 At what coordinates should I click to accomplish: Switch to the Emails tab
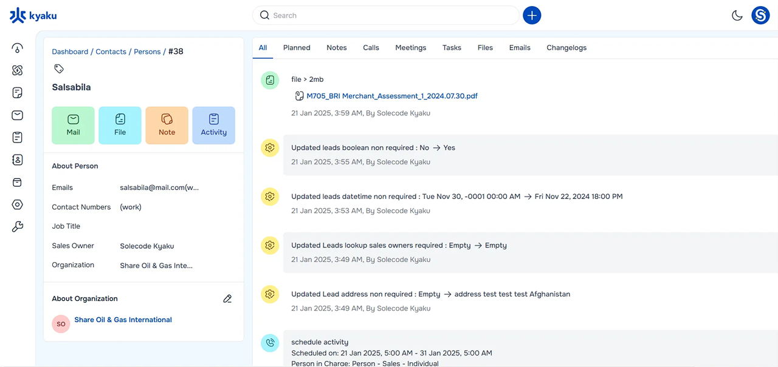520,47
